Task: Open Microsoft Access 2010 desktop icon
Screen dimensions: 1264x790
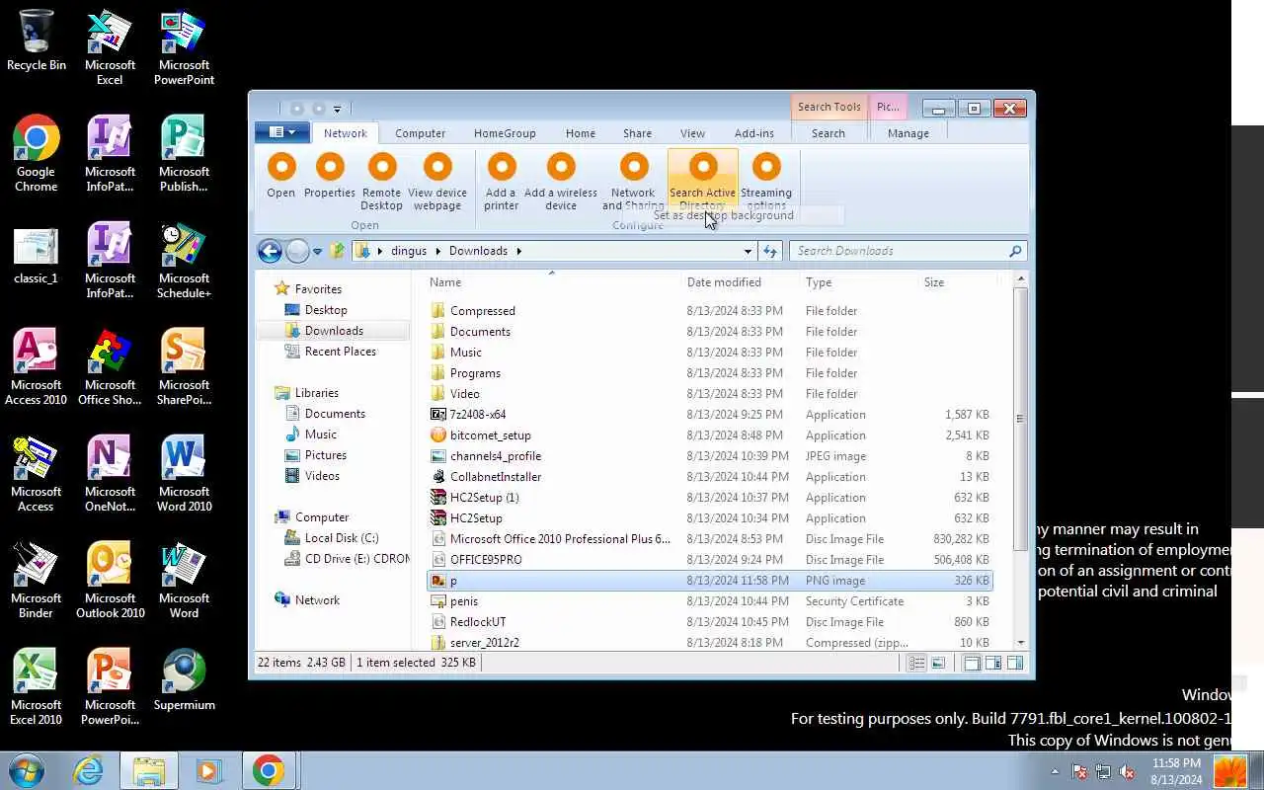Action: (x=37, y=367)
